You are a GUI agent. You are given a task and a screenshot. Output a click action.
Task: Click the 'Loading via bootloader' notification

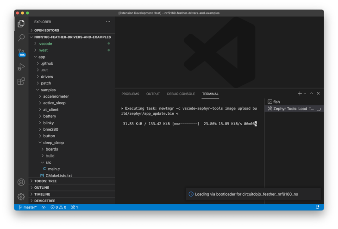point(253,194)
